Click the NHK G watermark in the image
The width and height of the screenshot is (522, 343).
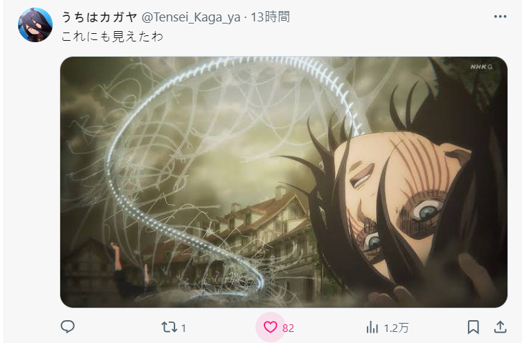(x=481, y=67)
